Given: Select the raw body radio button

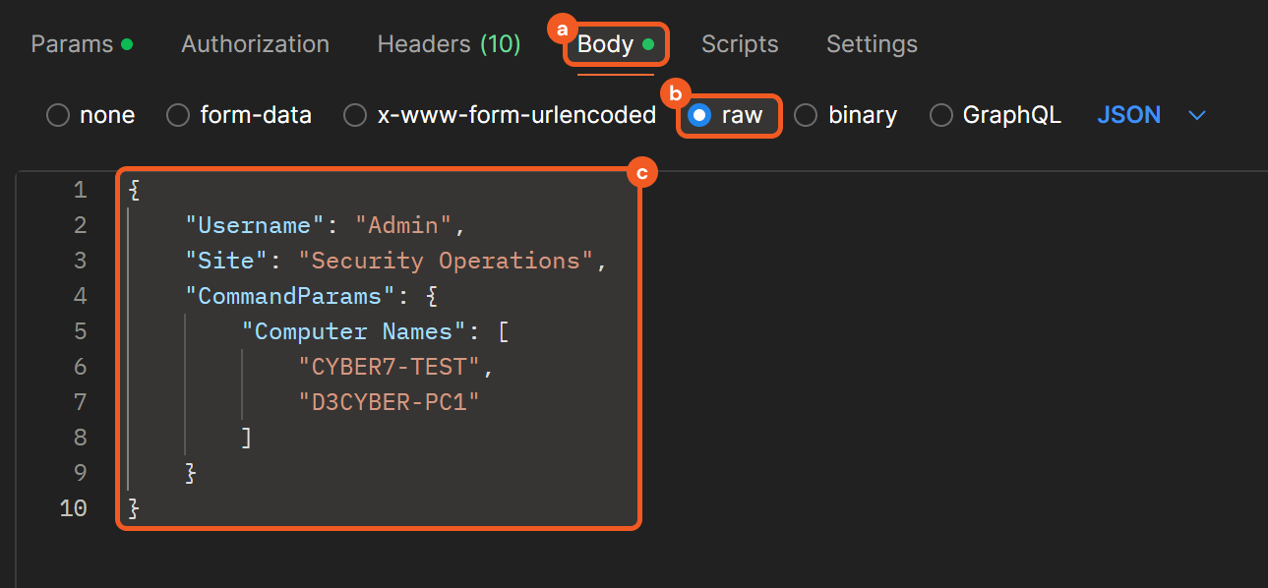Looking at the screenshot, I should [699, 115].
